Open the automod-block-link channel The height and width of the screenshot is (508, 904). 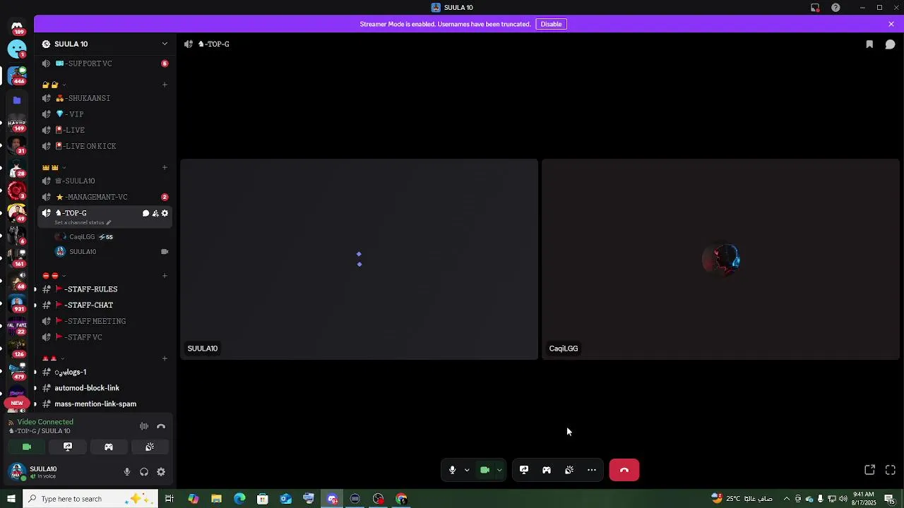[105, 388]
